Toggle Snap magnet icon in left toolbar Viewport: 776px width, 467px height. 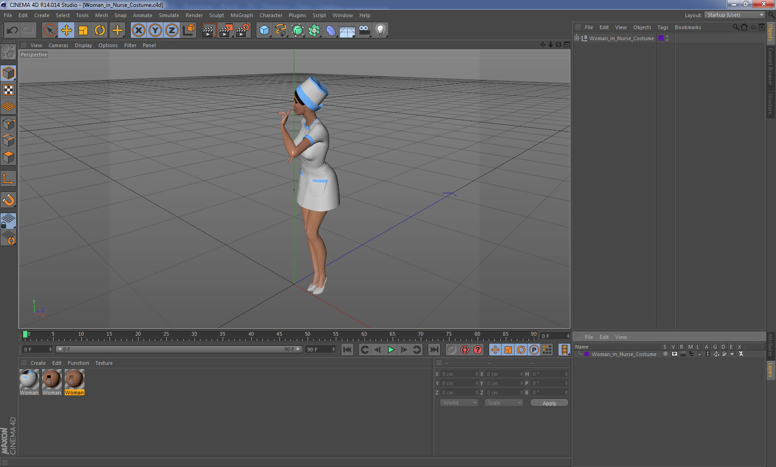pyautogui.click(x=8, y=200)
